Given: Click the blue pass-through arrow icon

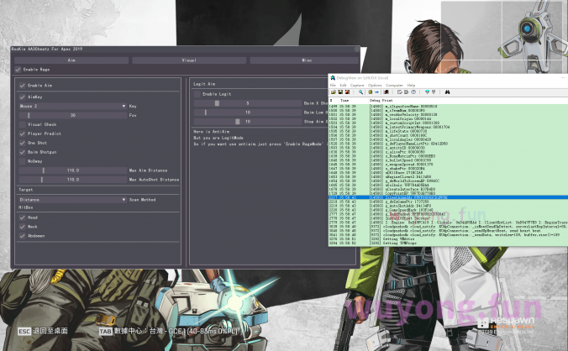Looking at the screenshot, I should coord(376,92).
